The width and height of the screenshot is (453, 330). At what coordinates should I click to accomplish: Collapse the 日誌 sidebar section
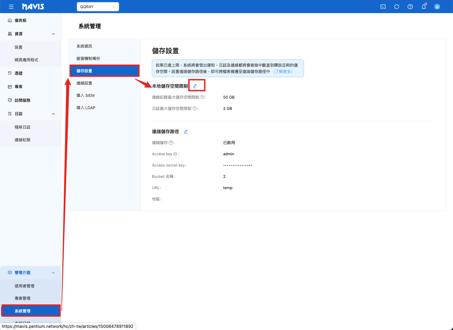[53, 114]
